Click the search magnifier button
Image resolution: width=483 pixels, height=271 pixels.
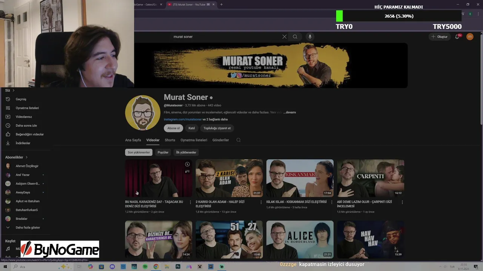click(295, 37)
